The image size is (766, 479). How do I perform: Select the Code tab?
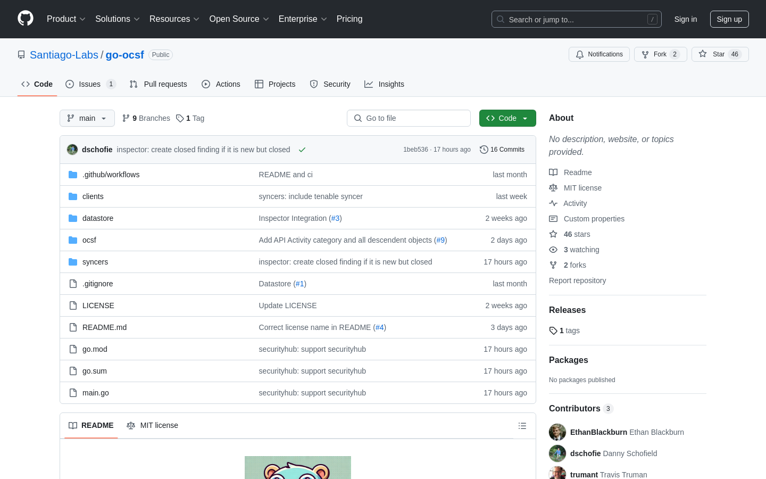point(37,84)
